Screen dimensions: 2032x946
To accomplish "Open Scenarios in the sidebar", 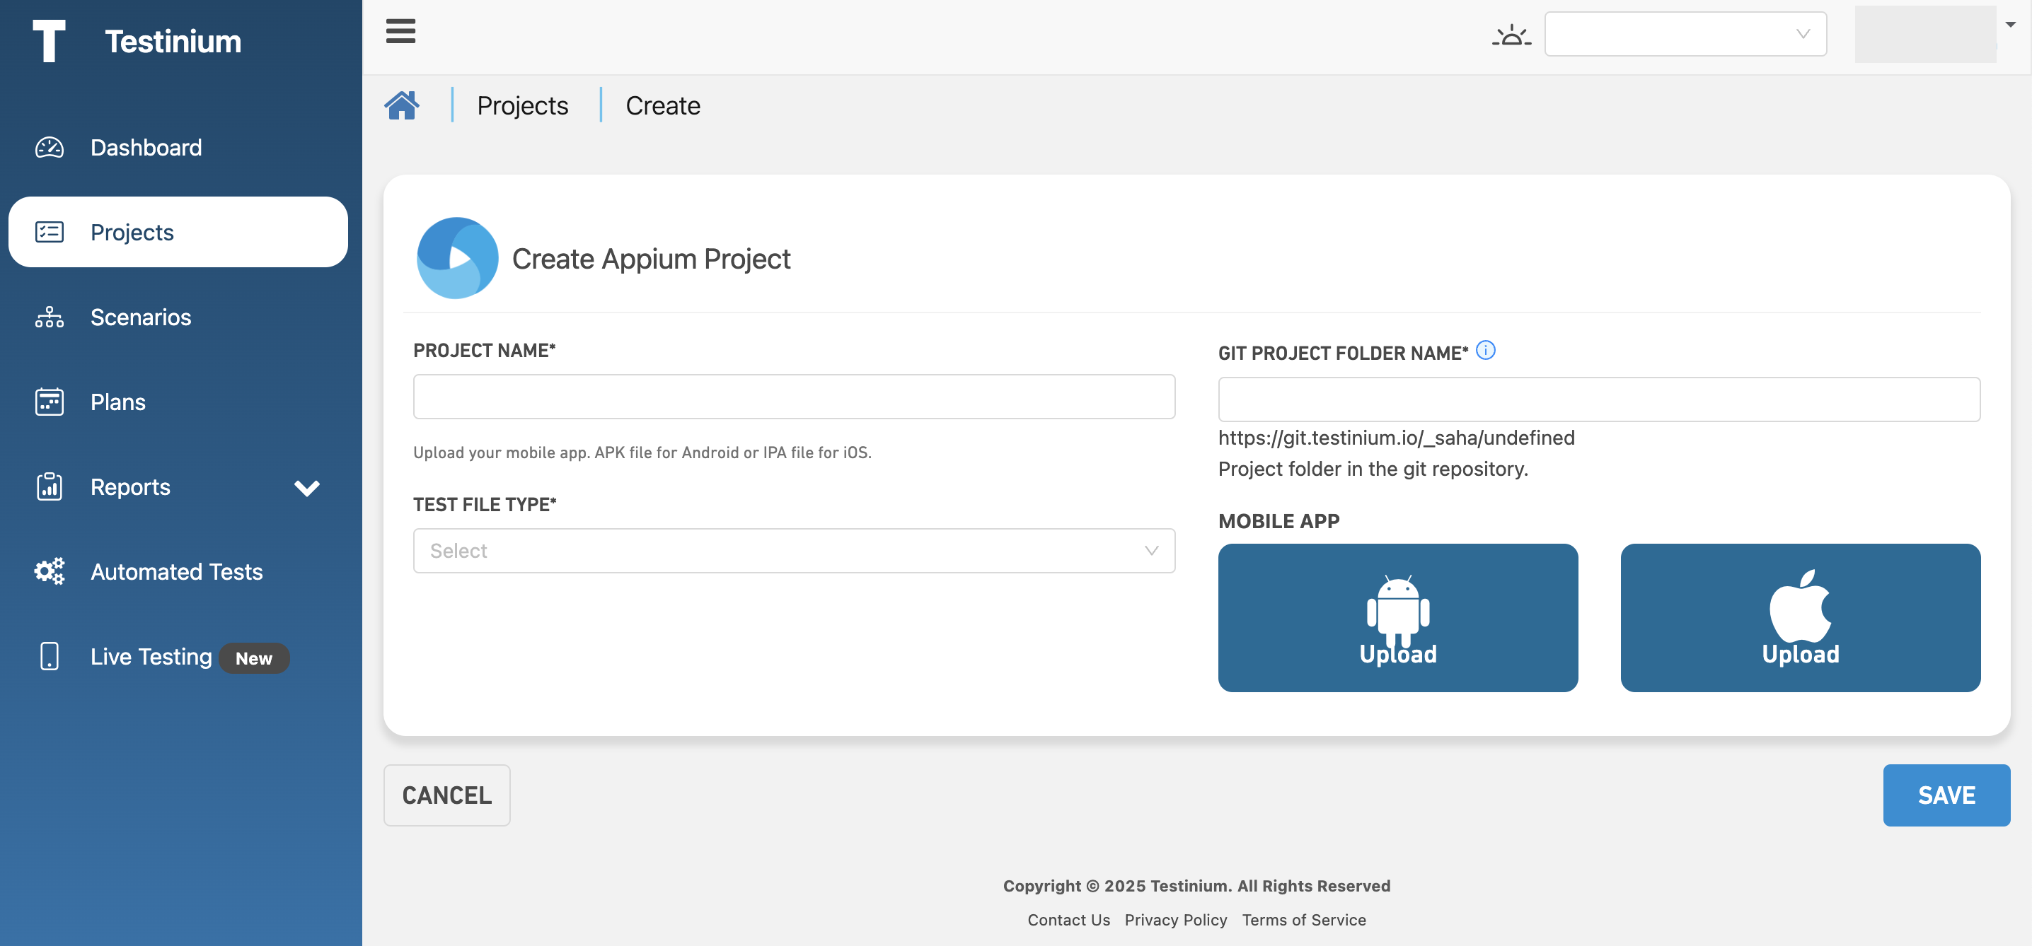I will click(140, 317).
